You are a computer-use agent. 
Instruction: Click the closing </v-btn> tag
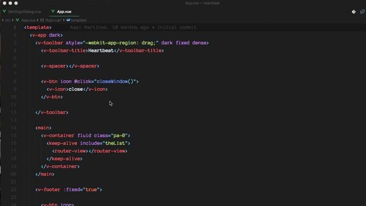click(x=52, y=97)
